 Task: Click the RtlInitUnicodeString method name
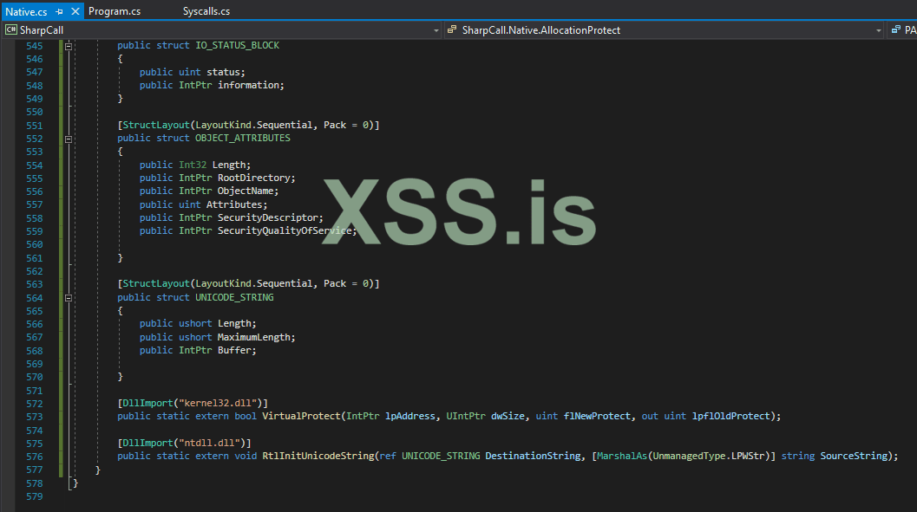point(318,456)
